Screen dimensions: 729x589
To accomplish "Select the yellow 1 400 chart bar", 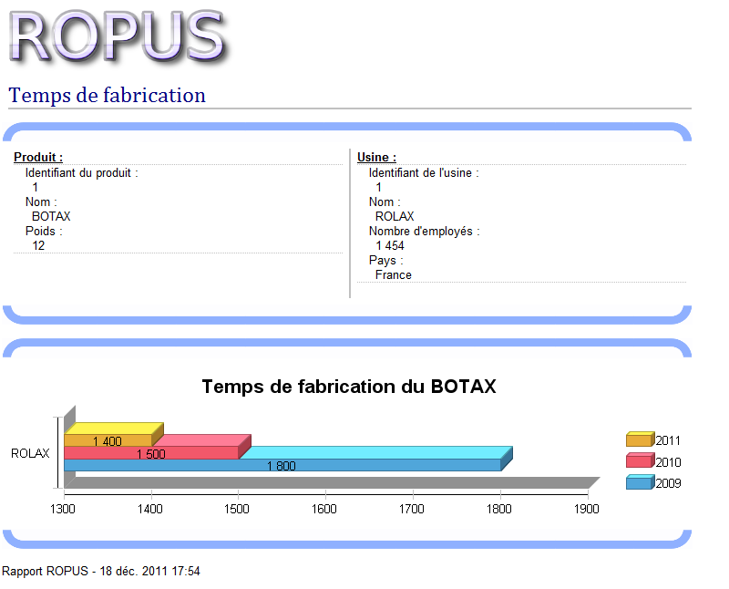I will [x=108, y=440].
